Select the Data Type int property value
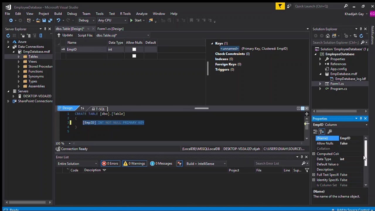375x211 pixels. (352, 159)
